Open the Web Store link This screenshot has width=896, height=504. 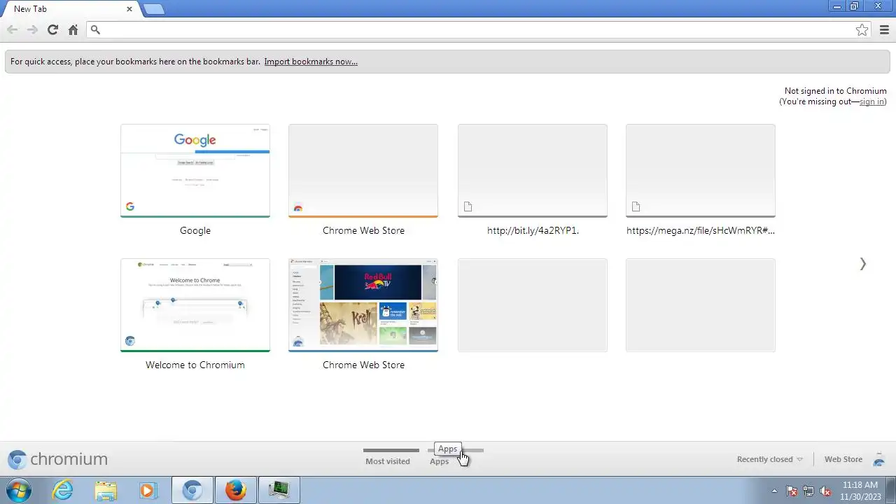pyautogui.click(x=843, y=459)
